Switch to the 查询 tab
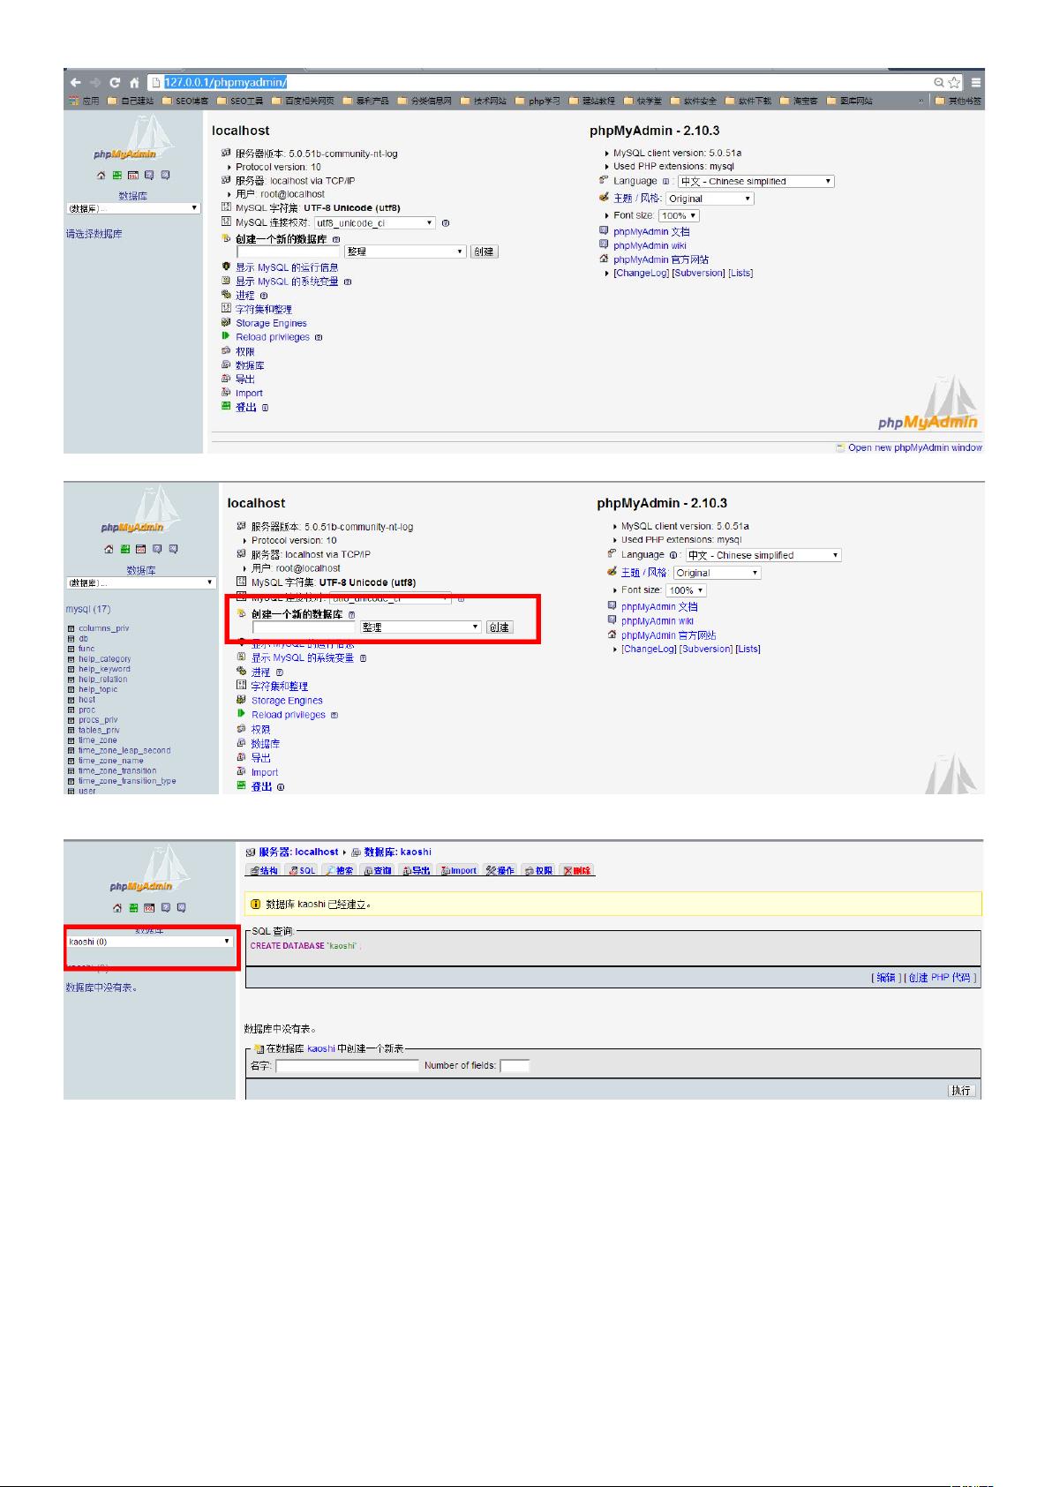The height and width of the screenshot is (1487, 1052). (x=378, y=871)
